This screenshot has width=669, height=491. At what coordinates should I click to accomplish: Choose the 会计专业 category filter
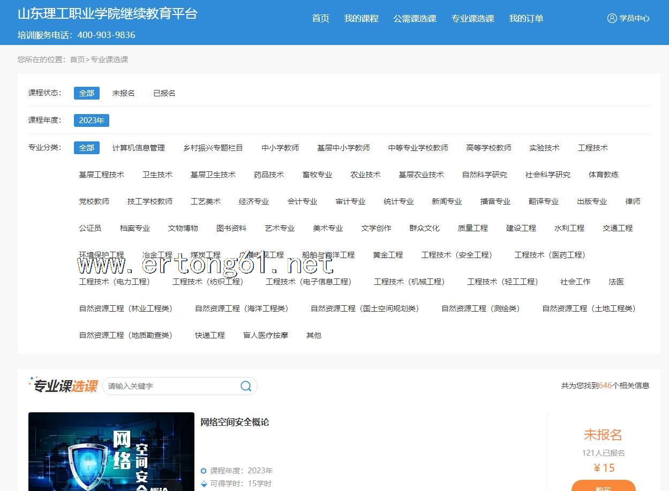coord(302,201)
